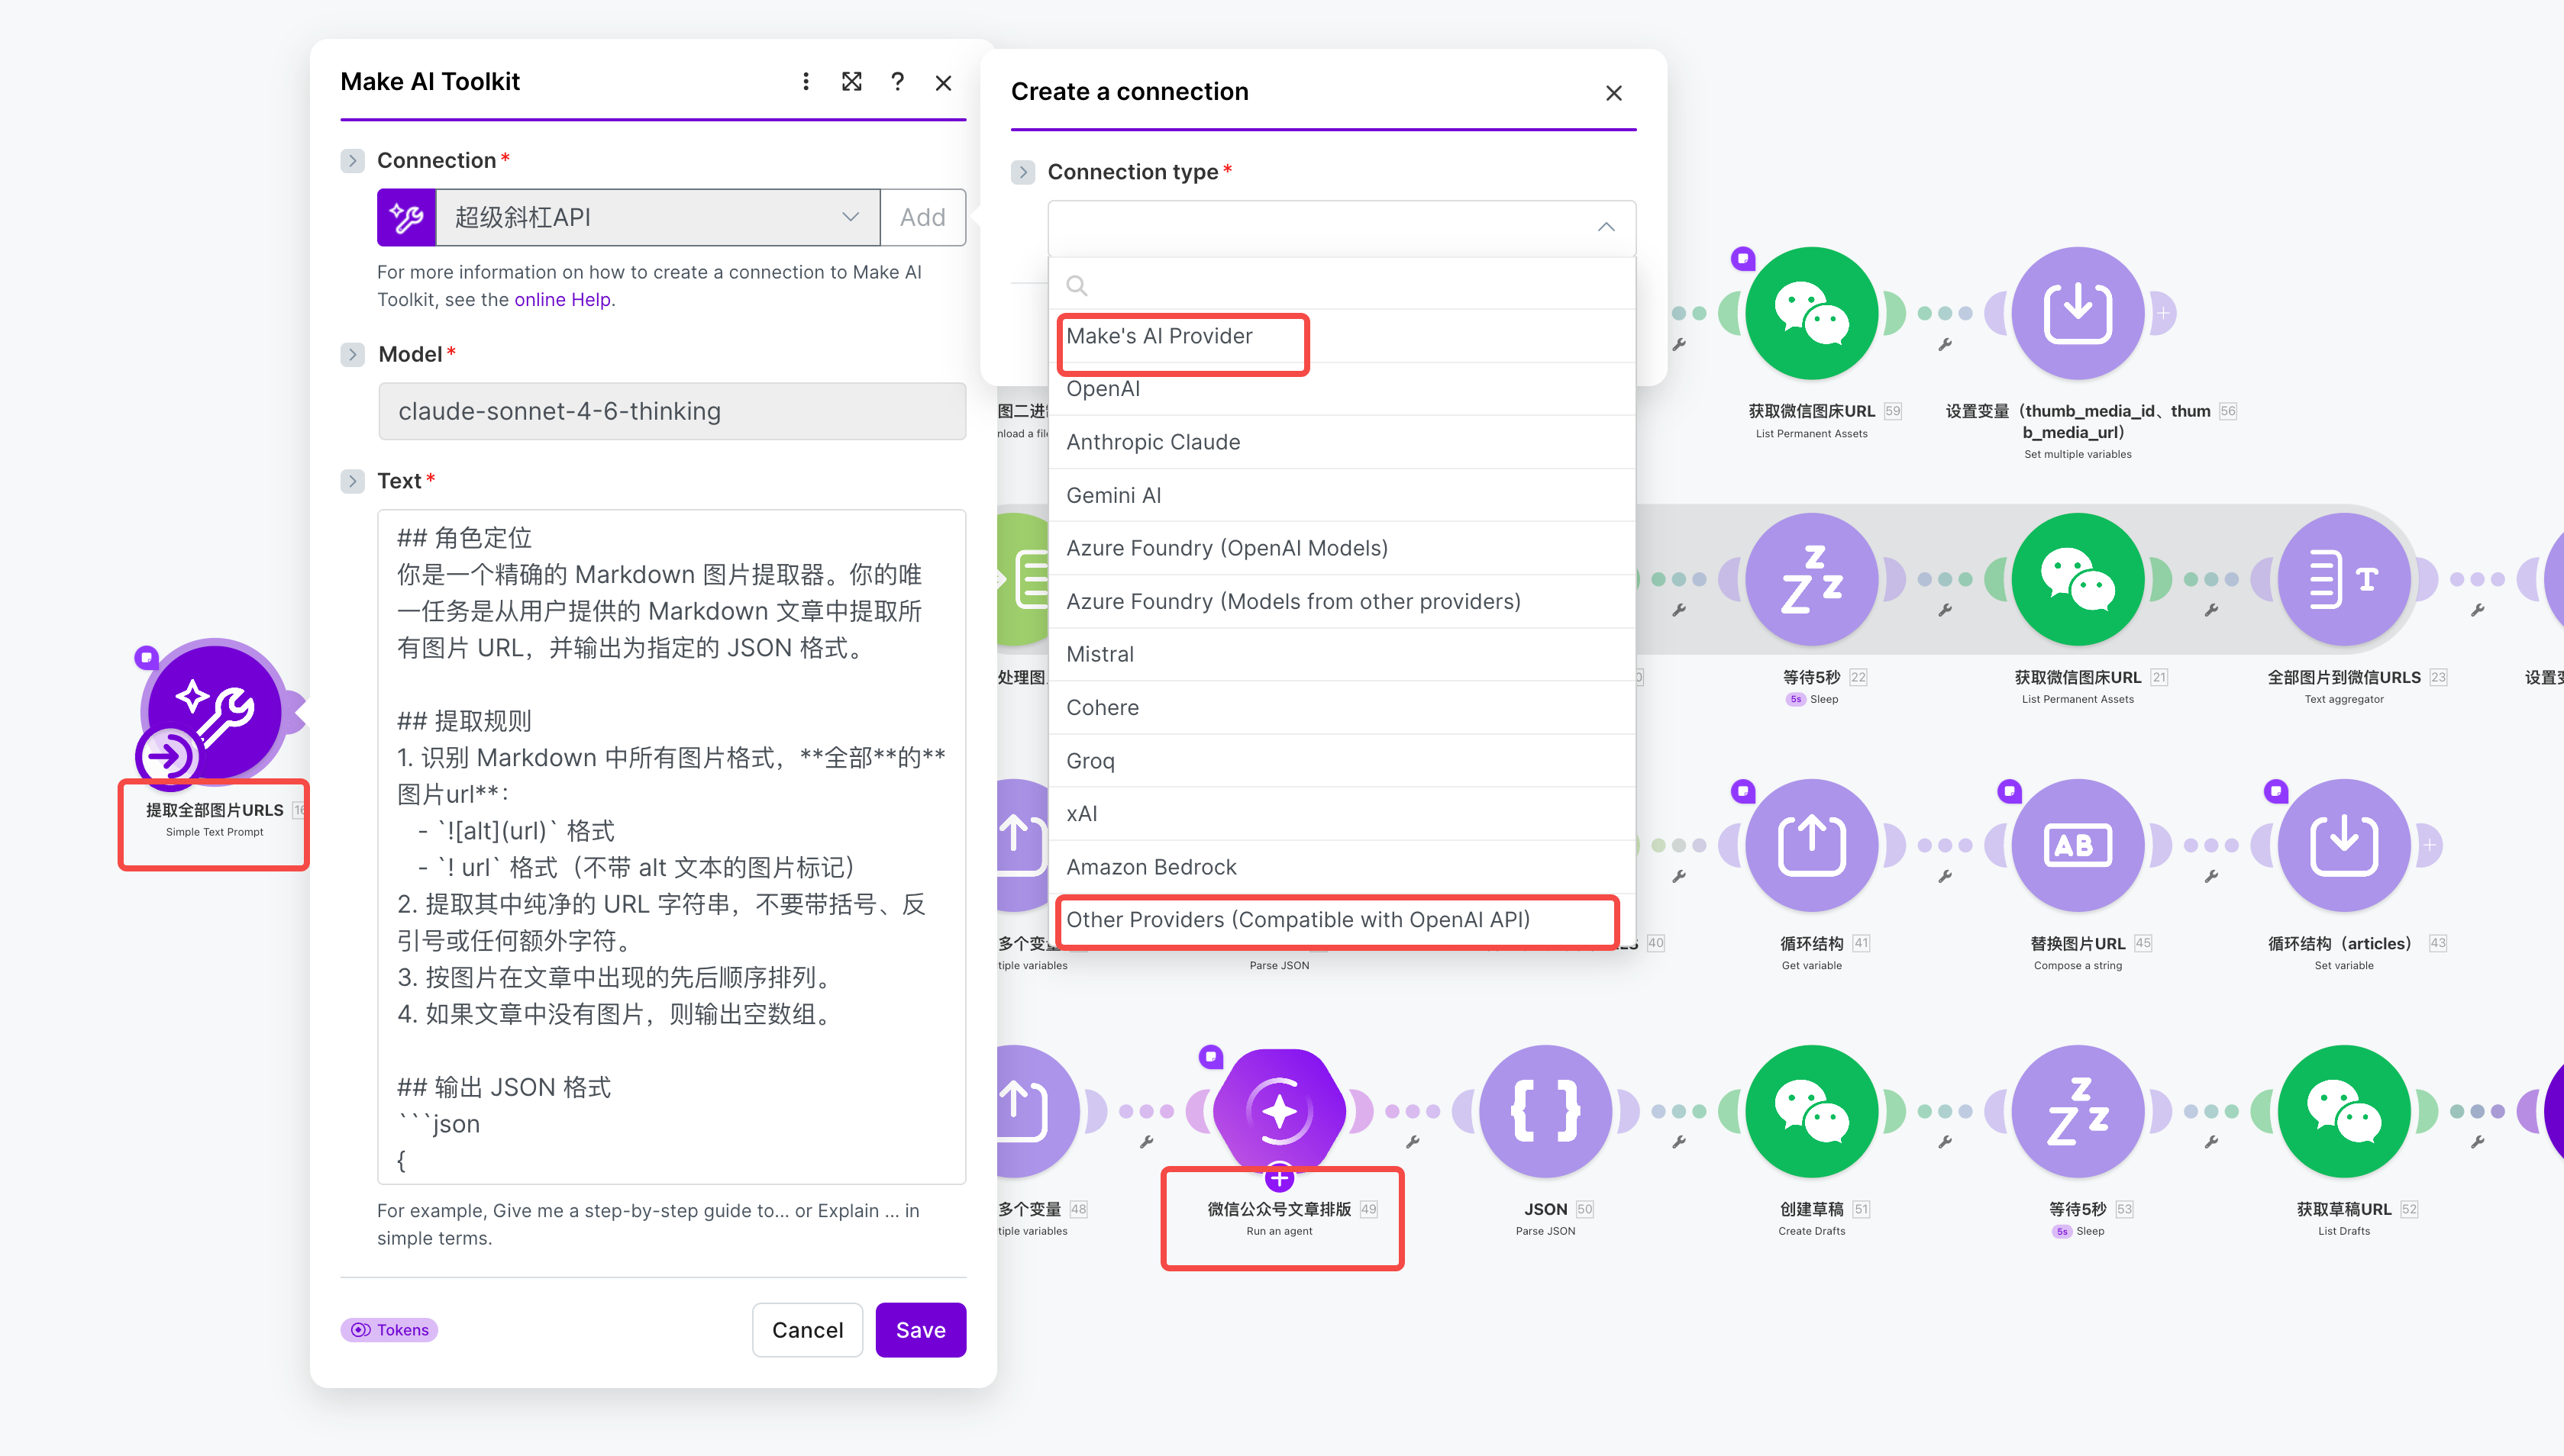This screenshot has width=2564, height=1456.
Task: Expand the Model field toggle
Action: coord(352,355)
